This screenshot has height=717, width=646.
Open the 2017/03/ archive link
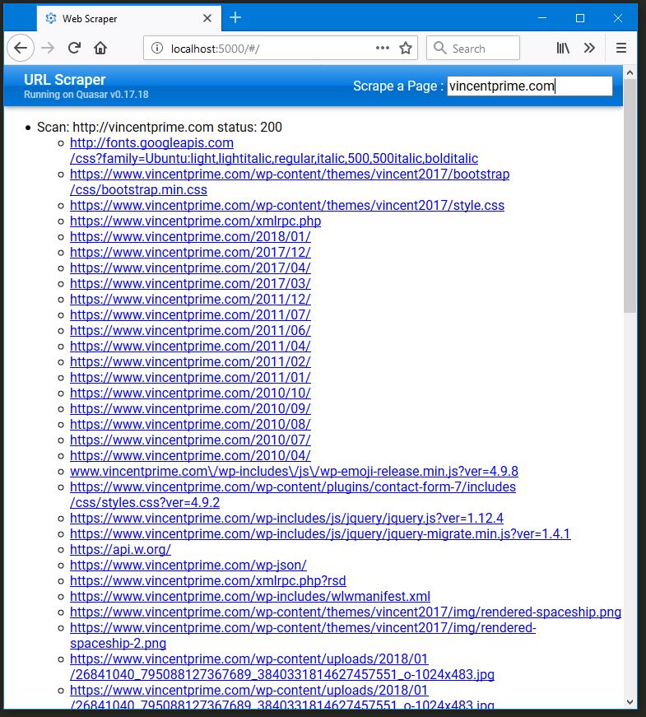tap(190, 283)
